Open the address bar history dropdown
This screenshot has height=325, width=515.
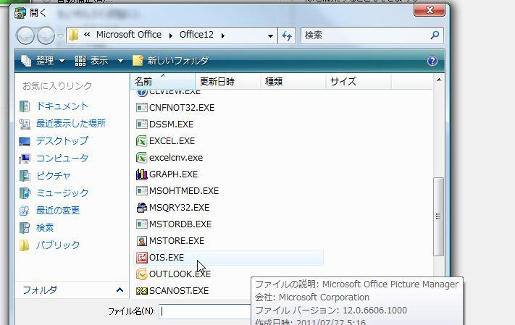(270, 35)
